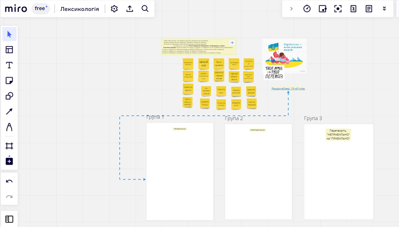Select the Твоя мова твоя перемога image
The image size is (399, 227).
tap(274, 72)
